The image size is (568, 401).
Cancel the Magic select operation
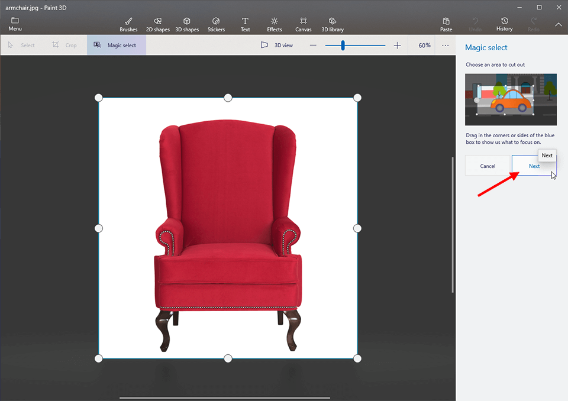pyautogui.click(x=488, y=166)
